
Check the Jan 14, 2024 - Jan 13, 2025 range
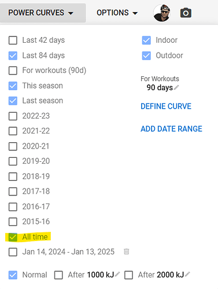[x=13, y=252]
